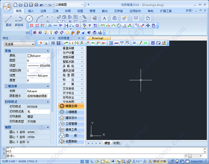Toggle the 联动 status bar button
This screenshot has width=209, height=164.
[156, 161]
